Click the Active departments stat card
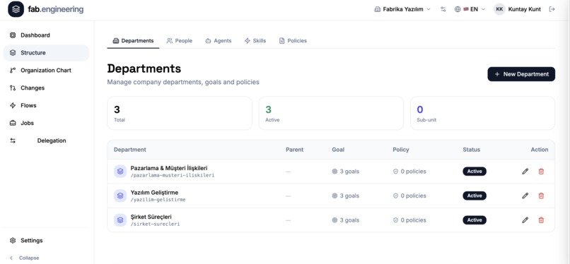Screen dimensions: 570x264 click(x=331, y=113)
